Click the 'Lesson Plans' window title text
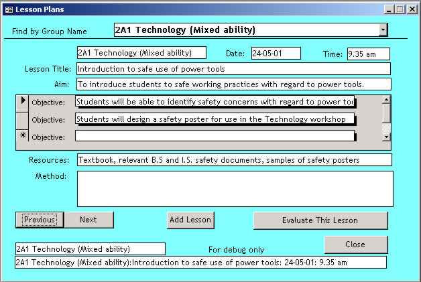The height and width of the screenshot is (282, 421). 40,9
